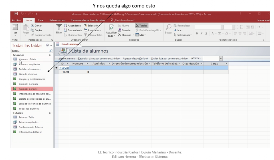274x160 pixels.
Task: Click the Nuevo alumno link
Action: 67,58
